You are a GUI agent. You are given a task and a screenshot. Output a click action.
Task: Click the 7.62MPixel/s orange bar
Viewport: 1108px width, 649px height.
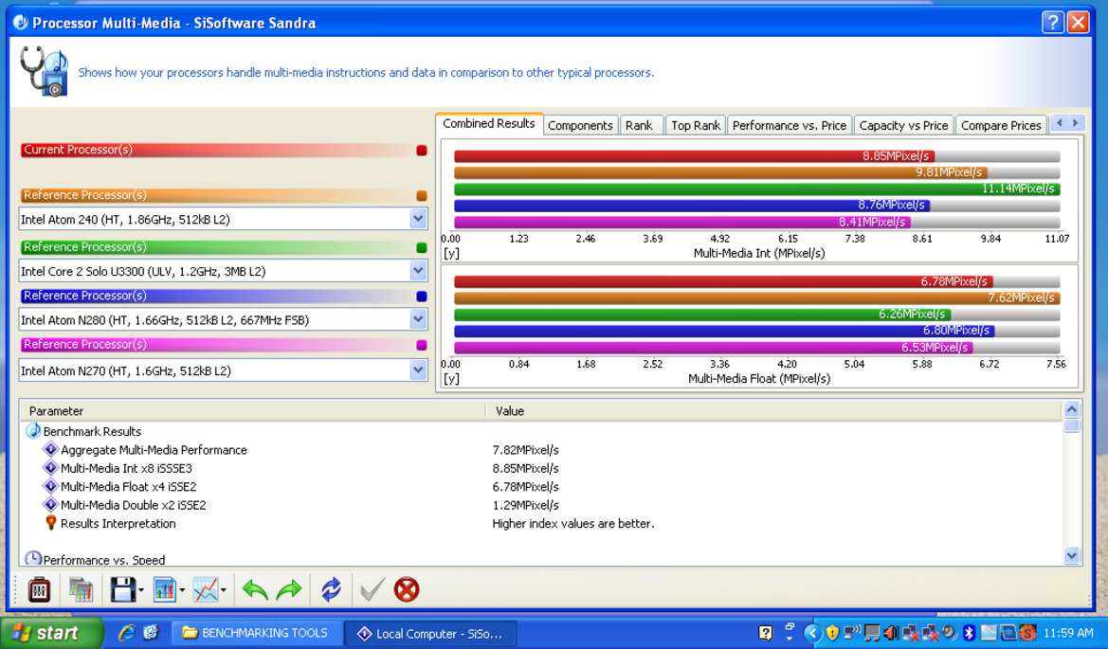point(756,297)
